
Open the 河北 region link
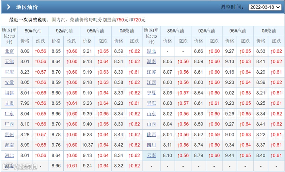(x=9, y=155)
